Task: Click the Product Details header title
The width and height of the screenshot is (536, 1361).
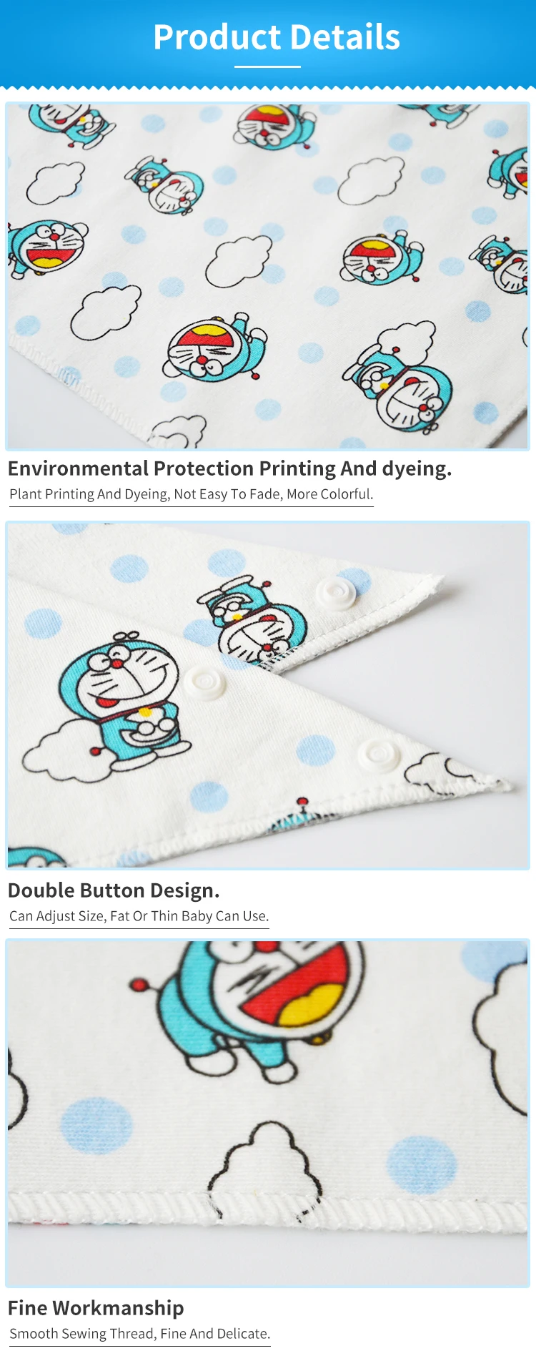Action: pos(276,37)
